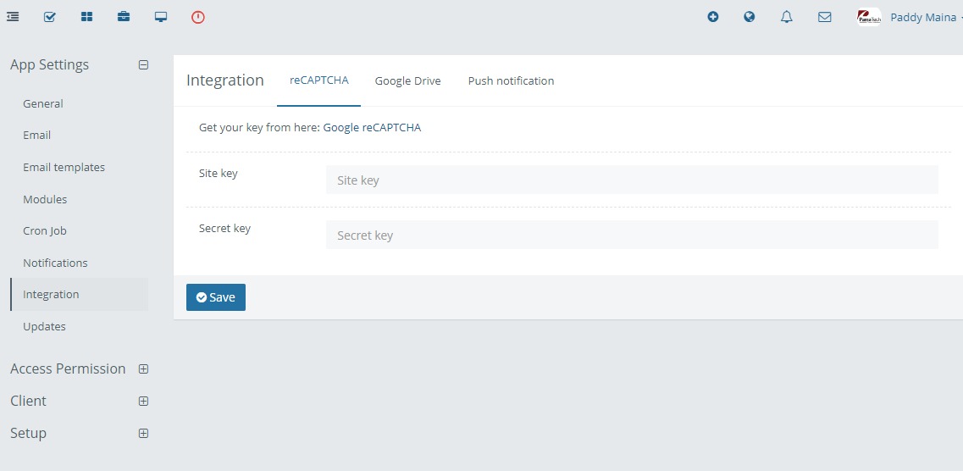Select Integration in the sidebar
Image resolution: width=963 pixels, height=471 pixels.
tap(80, 294)
